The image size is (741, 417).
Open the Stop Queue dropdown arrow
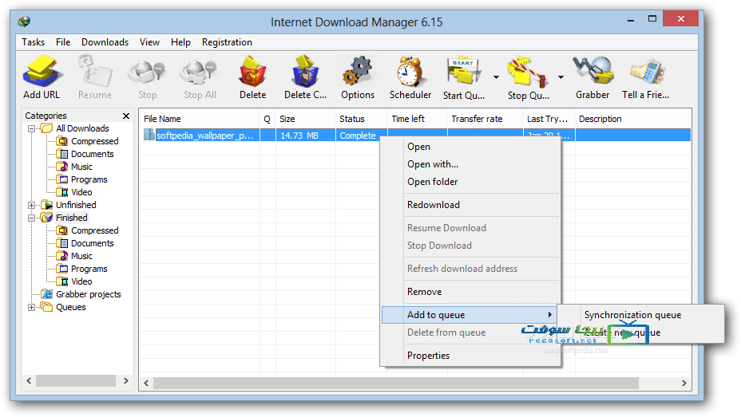[x=561, y=77]
